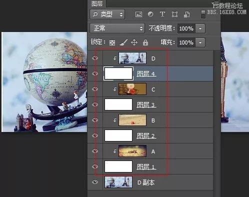
Task: Click layer name C
Action: coord(153,89)
